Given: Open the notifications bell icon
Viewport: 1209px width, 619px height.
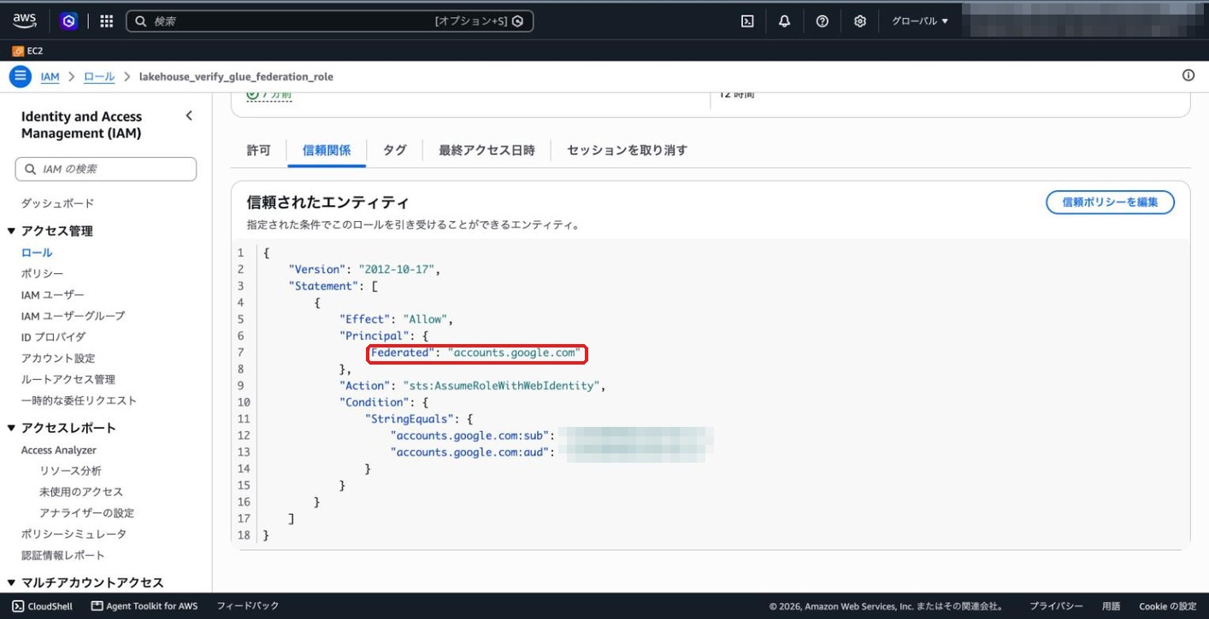Looking at the screenshot, I should (x=784, y=21).
